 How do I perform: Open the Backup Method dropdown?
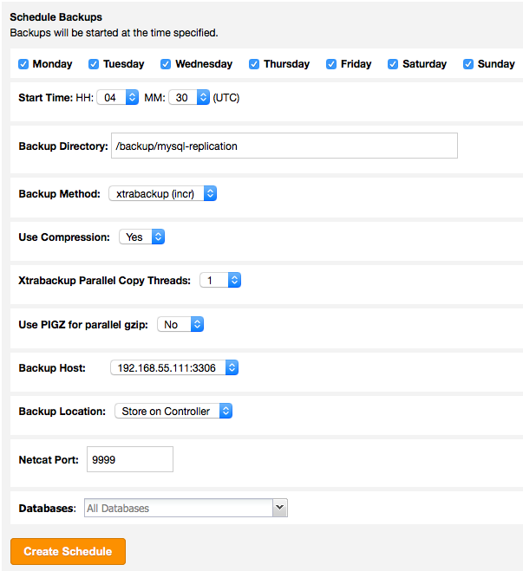click(163, 193)
